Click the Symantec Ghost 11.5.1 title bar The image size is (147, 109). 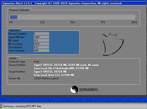coord(74,3)
